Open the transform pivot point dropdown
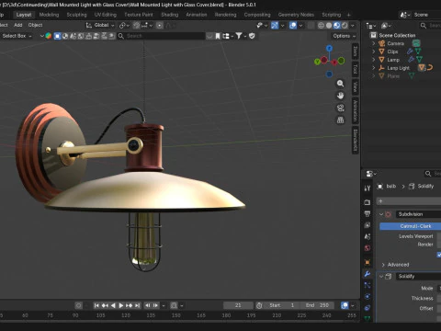This screenshot has width=441, height=331. (x=124, y=25)
